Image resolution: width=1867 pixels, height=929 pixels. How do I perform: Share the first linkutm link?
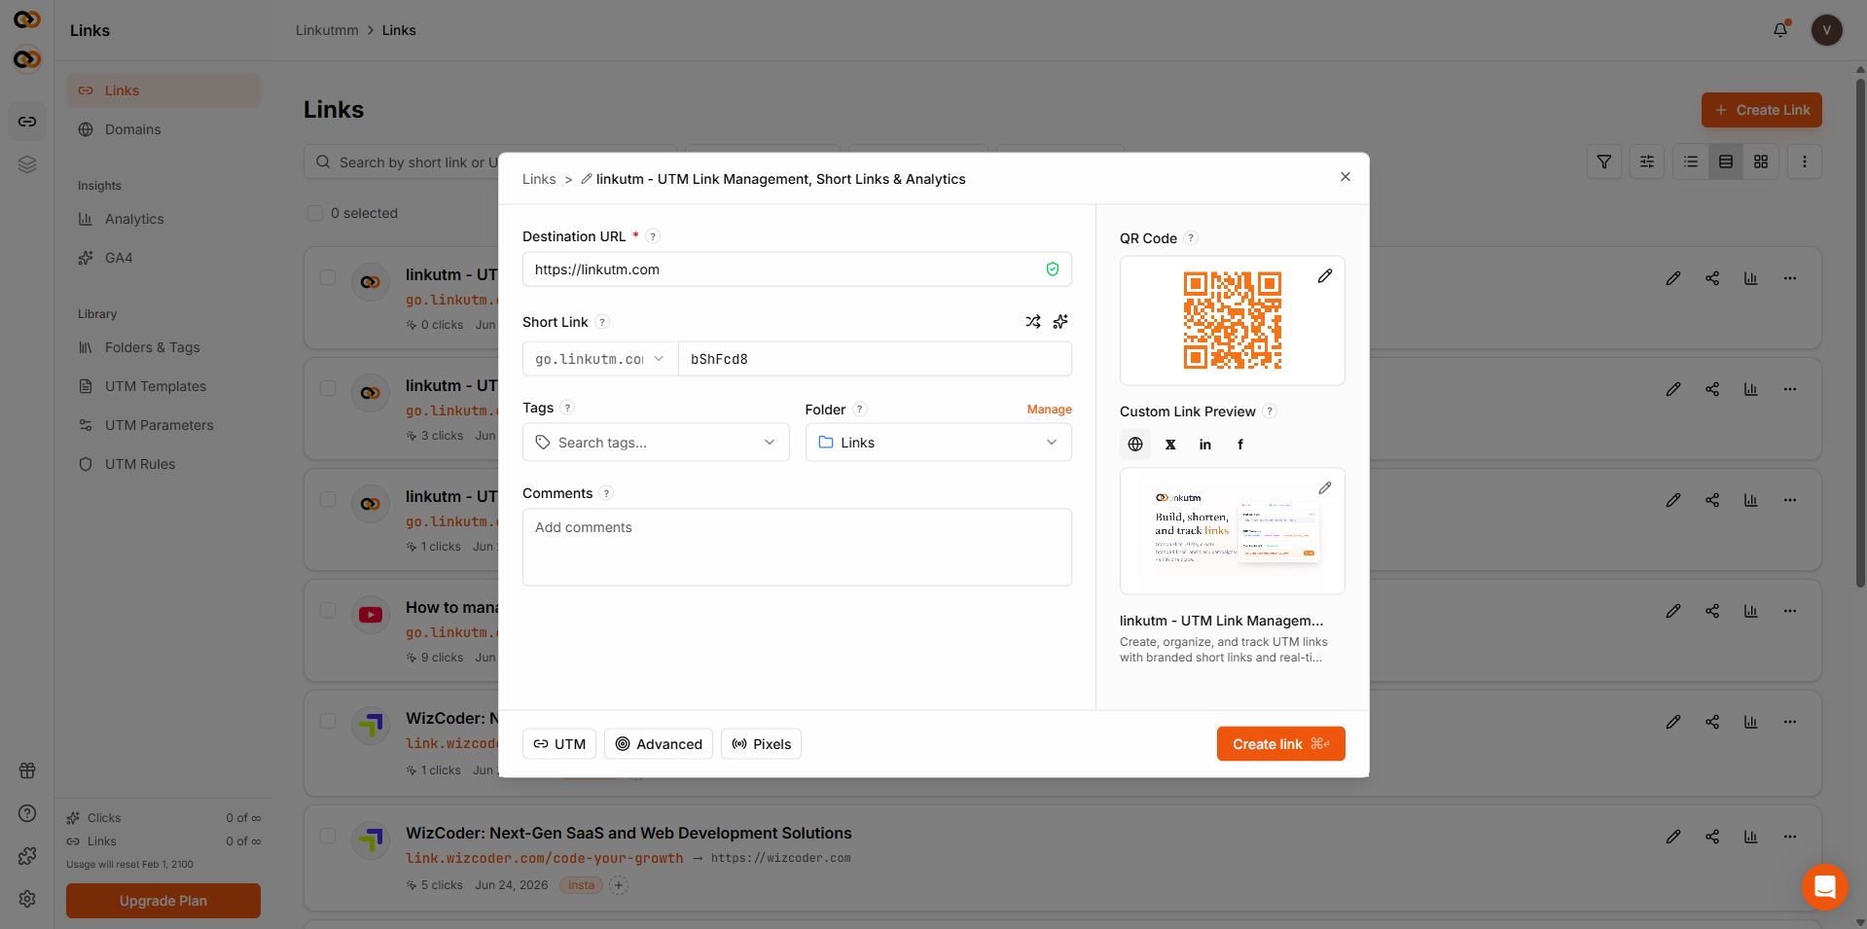pos(1712,278)
